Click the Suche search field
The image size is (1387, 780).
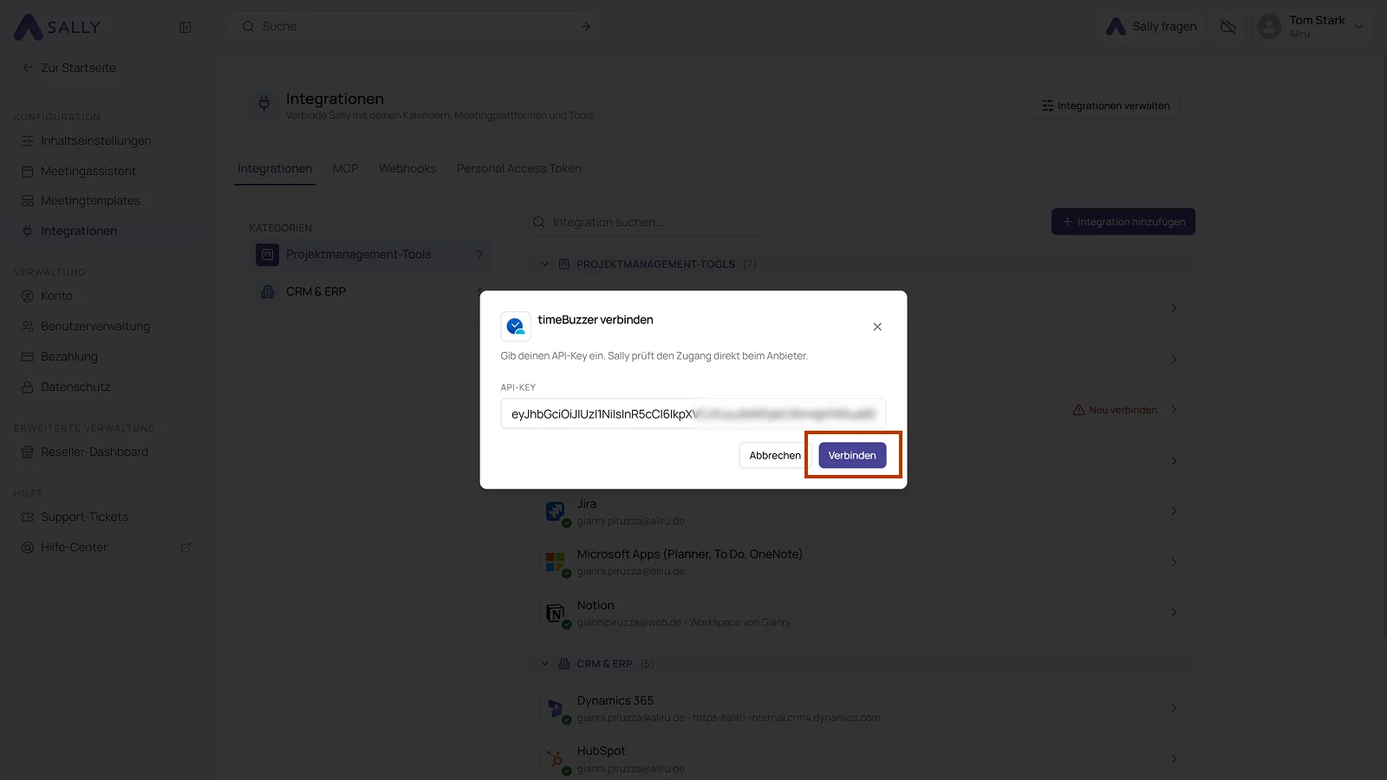pyautogui.click(x=414, y=27)
